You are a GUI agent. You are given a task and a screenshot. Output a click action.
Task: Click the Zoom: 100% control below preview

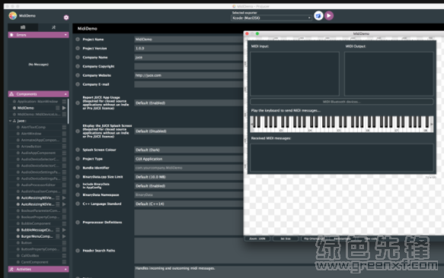pyautogui.click(x=257, y=239)
